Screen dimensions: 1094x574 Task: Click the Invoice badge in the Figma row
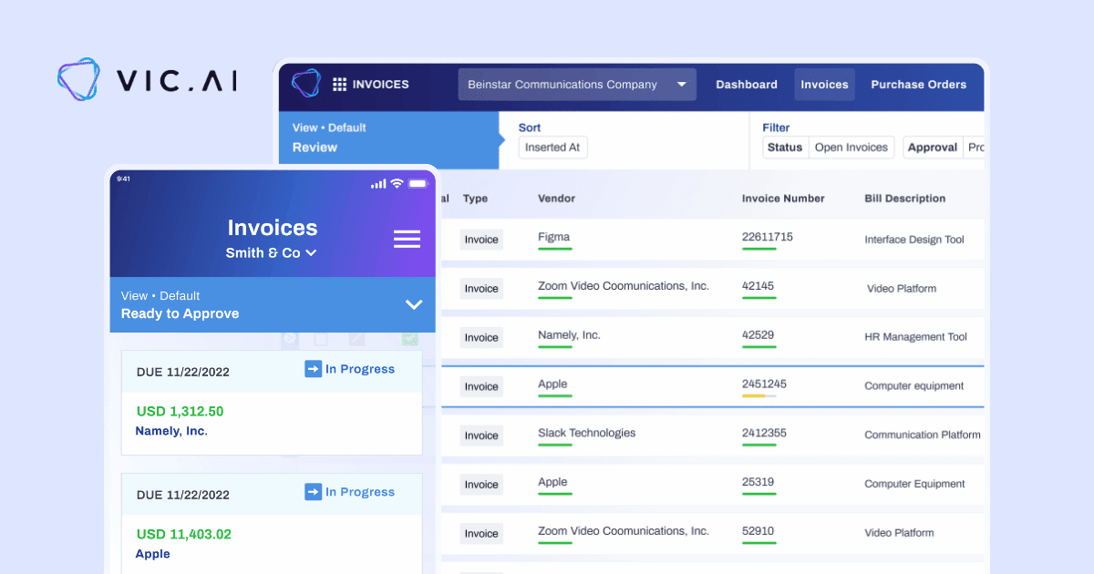click(481, 240)
